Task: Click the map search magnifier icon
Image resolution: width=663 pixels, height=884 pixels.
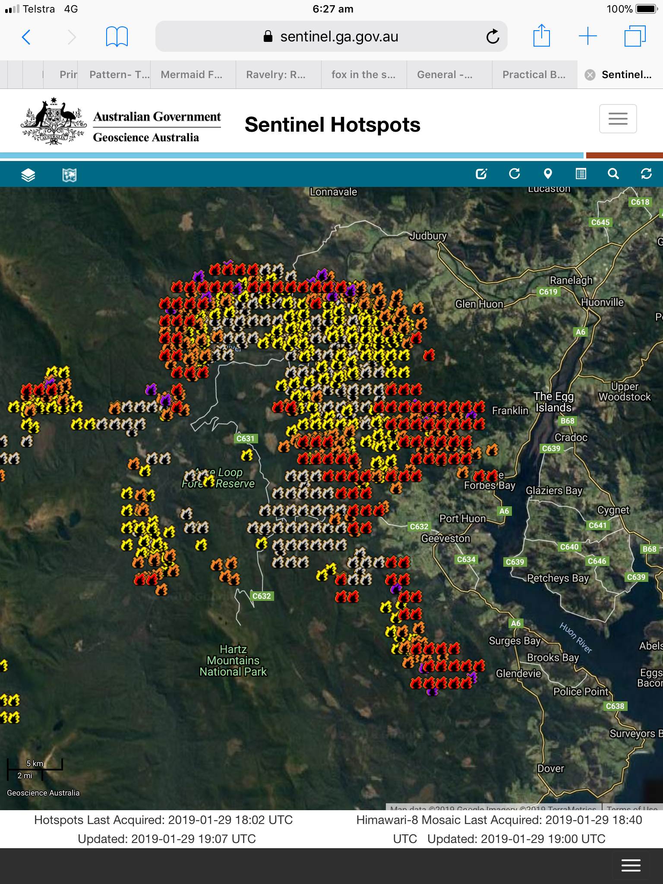Action: point(613,174)
